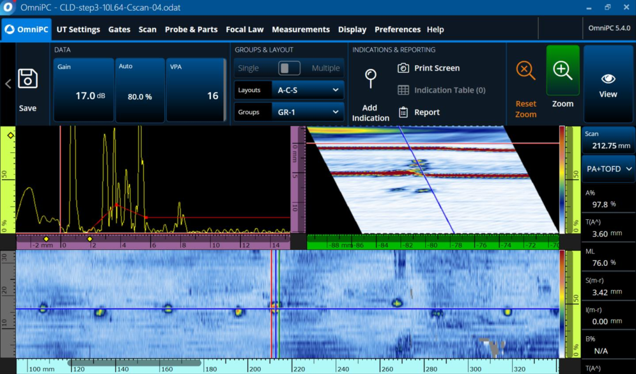Click the Save floppy disk icon
Viewport: 636px width, 374px height.
pos(28,79)
